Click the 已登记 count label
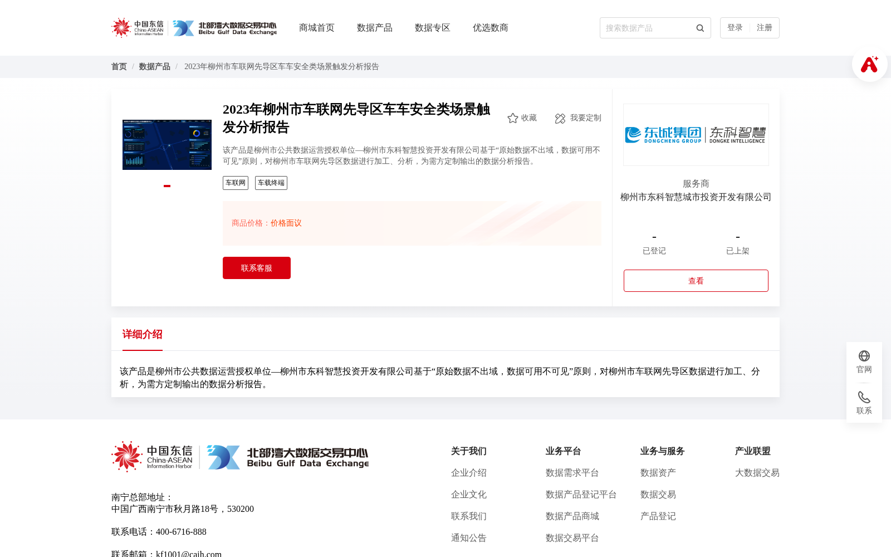Image resolution: width=891 pixels, height=557 pixels. coord(654,251)
